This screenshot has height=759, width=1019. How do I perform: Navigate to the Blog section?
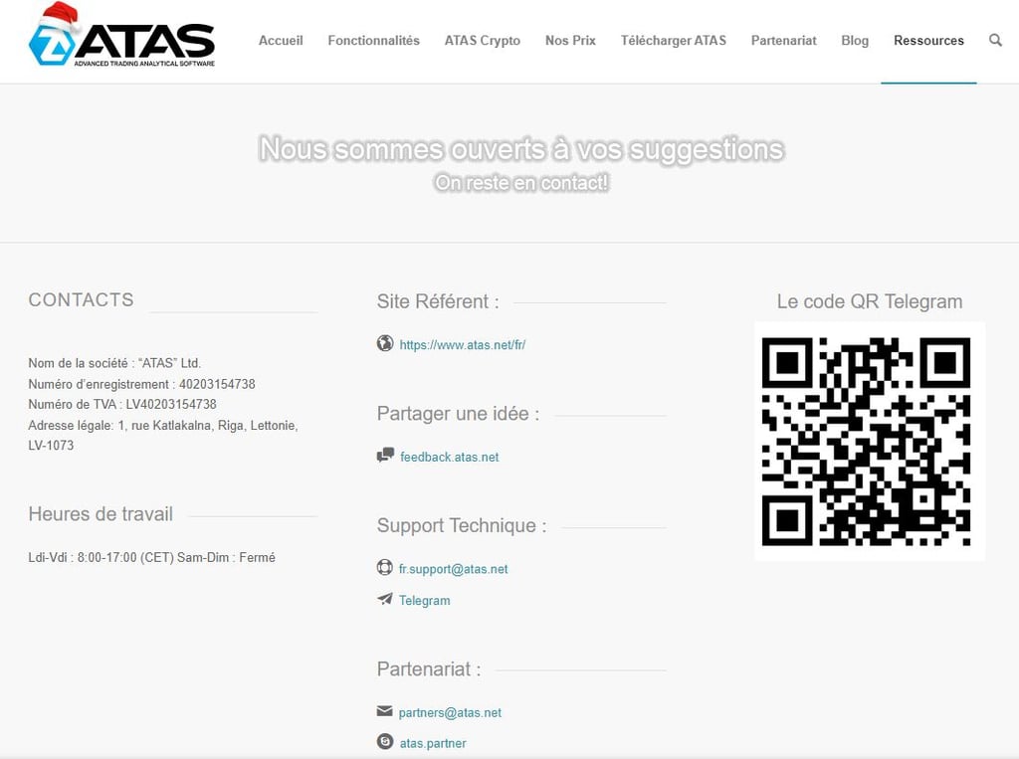coord(854,41)
